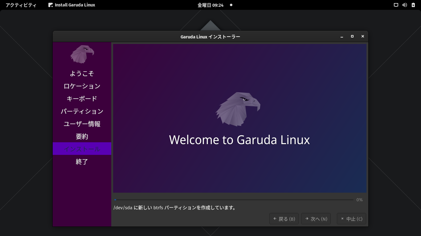Viewport: 421px width, 236px height.
Task: Click the screen display icon in system tray
Action: (x=396, y=5)
